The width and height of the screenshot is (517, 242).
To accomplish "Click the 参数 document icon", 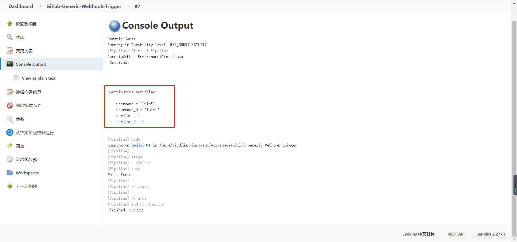I will pyautogui.click(x=10, y=119).
